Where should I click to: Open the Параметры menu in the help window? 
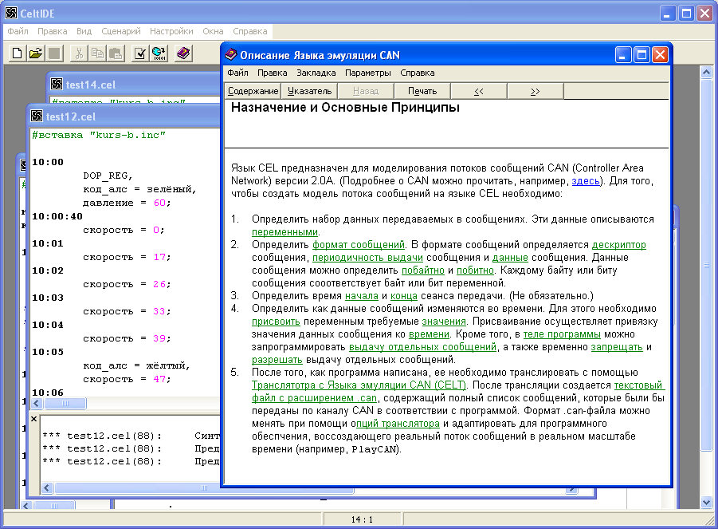[367, 73]
